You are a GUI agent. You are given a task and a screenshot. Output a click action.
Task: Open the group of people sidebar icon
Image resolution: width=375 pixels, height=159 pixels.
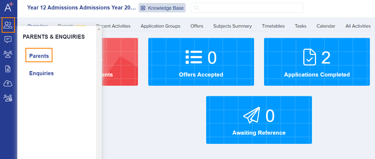point(8,54)
